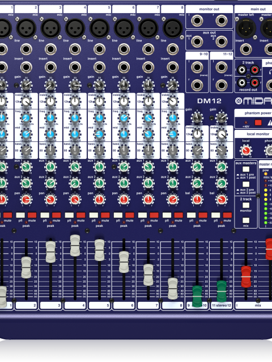Click stereo 11-12 aux 1 knob

(x=222, y=167)
